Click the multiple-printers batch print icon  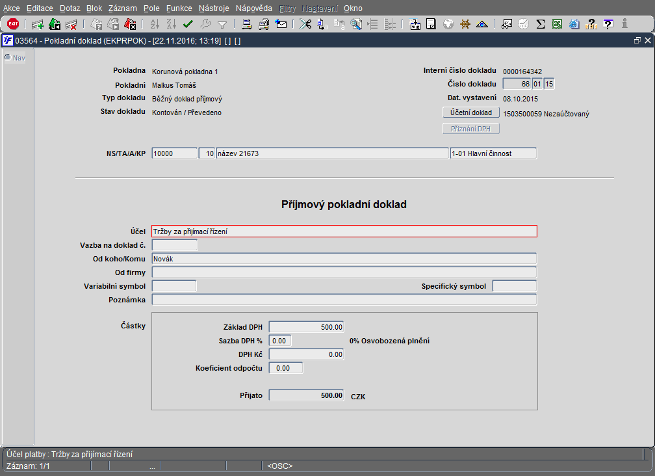click(x=264, y=24)
